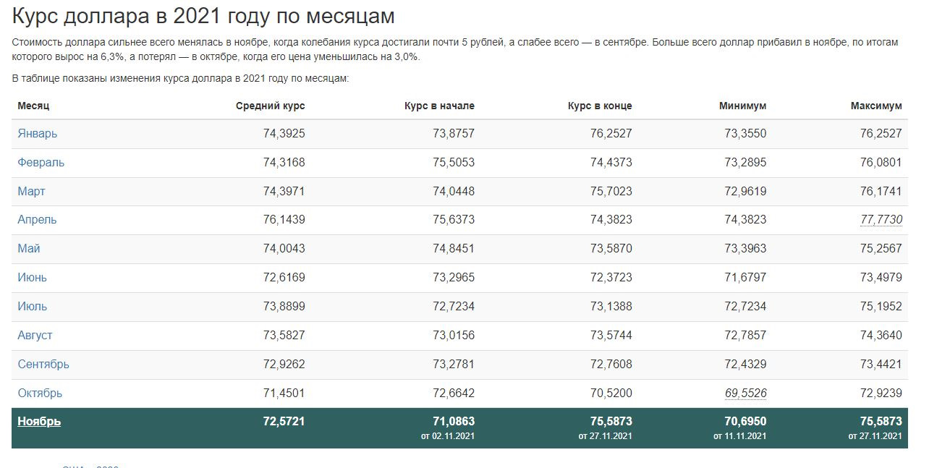Follow the Июль link in the table
This screenshot has width=950, height=468.
(x=33, y=307)
